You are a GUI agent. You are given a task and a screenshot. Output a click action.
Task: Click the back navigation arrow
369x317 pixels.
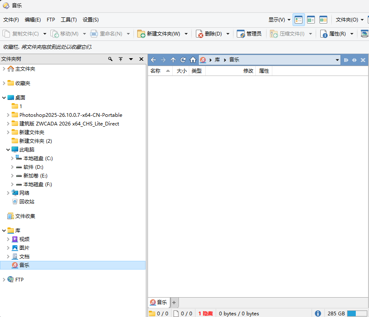pos(153,59)
